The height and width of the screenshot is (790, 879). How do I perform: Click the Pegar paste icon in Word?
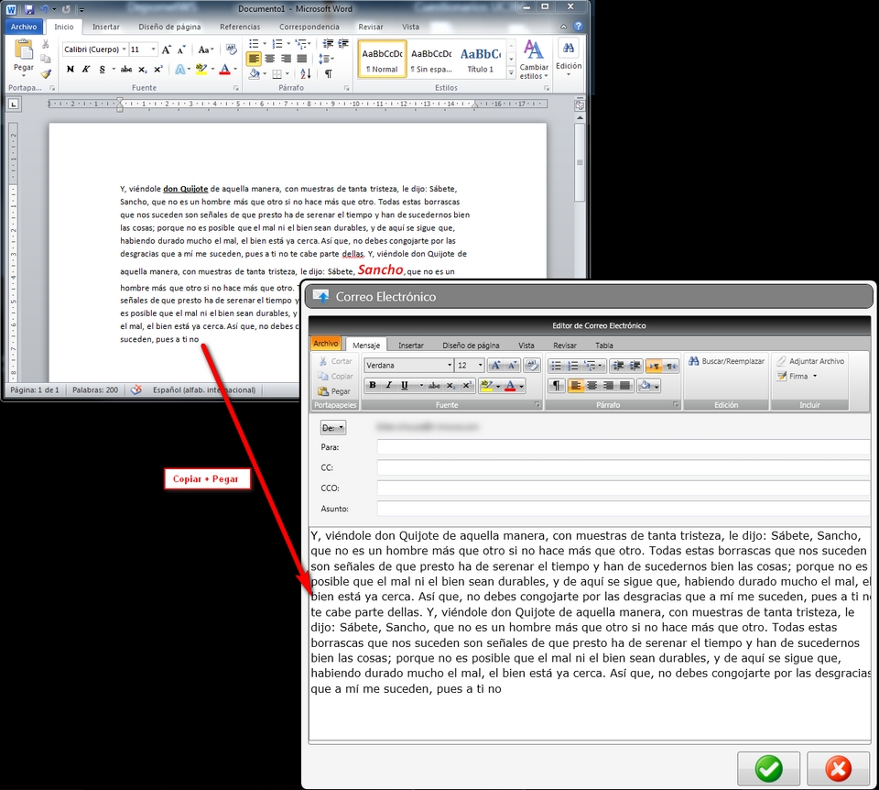tap(24, 50)
